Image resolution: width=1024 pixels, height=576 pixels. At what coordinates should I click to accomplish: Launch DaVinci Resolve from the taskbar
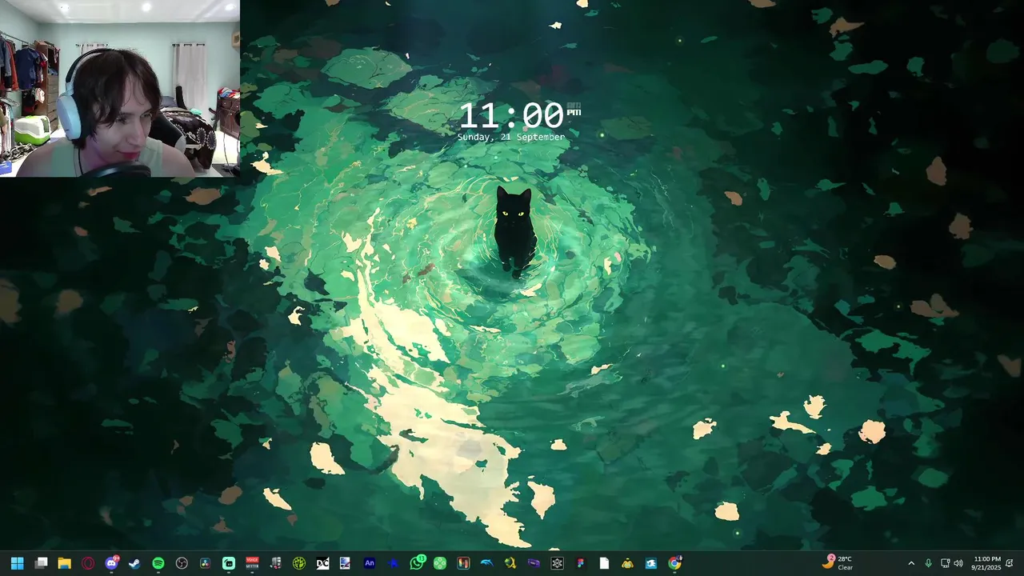pos(205,563)
